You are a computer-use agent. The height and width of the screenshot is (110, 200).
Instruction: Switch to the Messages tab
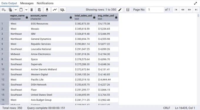27,3
